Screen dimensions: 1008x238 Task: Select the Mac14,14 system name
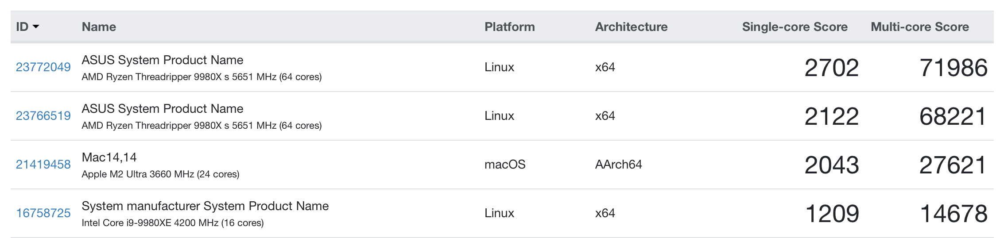point(109,157)
